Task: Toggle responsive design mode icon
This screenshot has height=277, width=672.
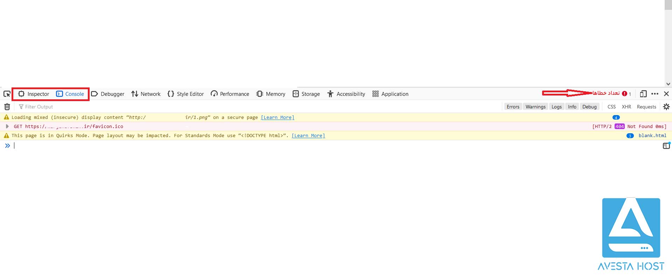Action: click(643, 94)
